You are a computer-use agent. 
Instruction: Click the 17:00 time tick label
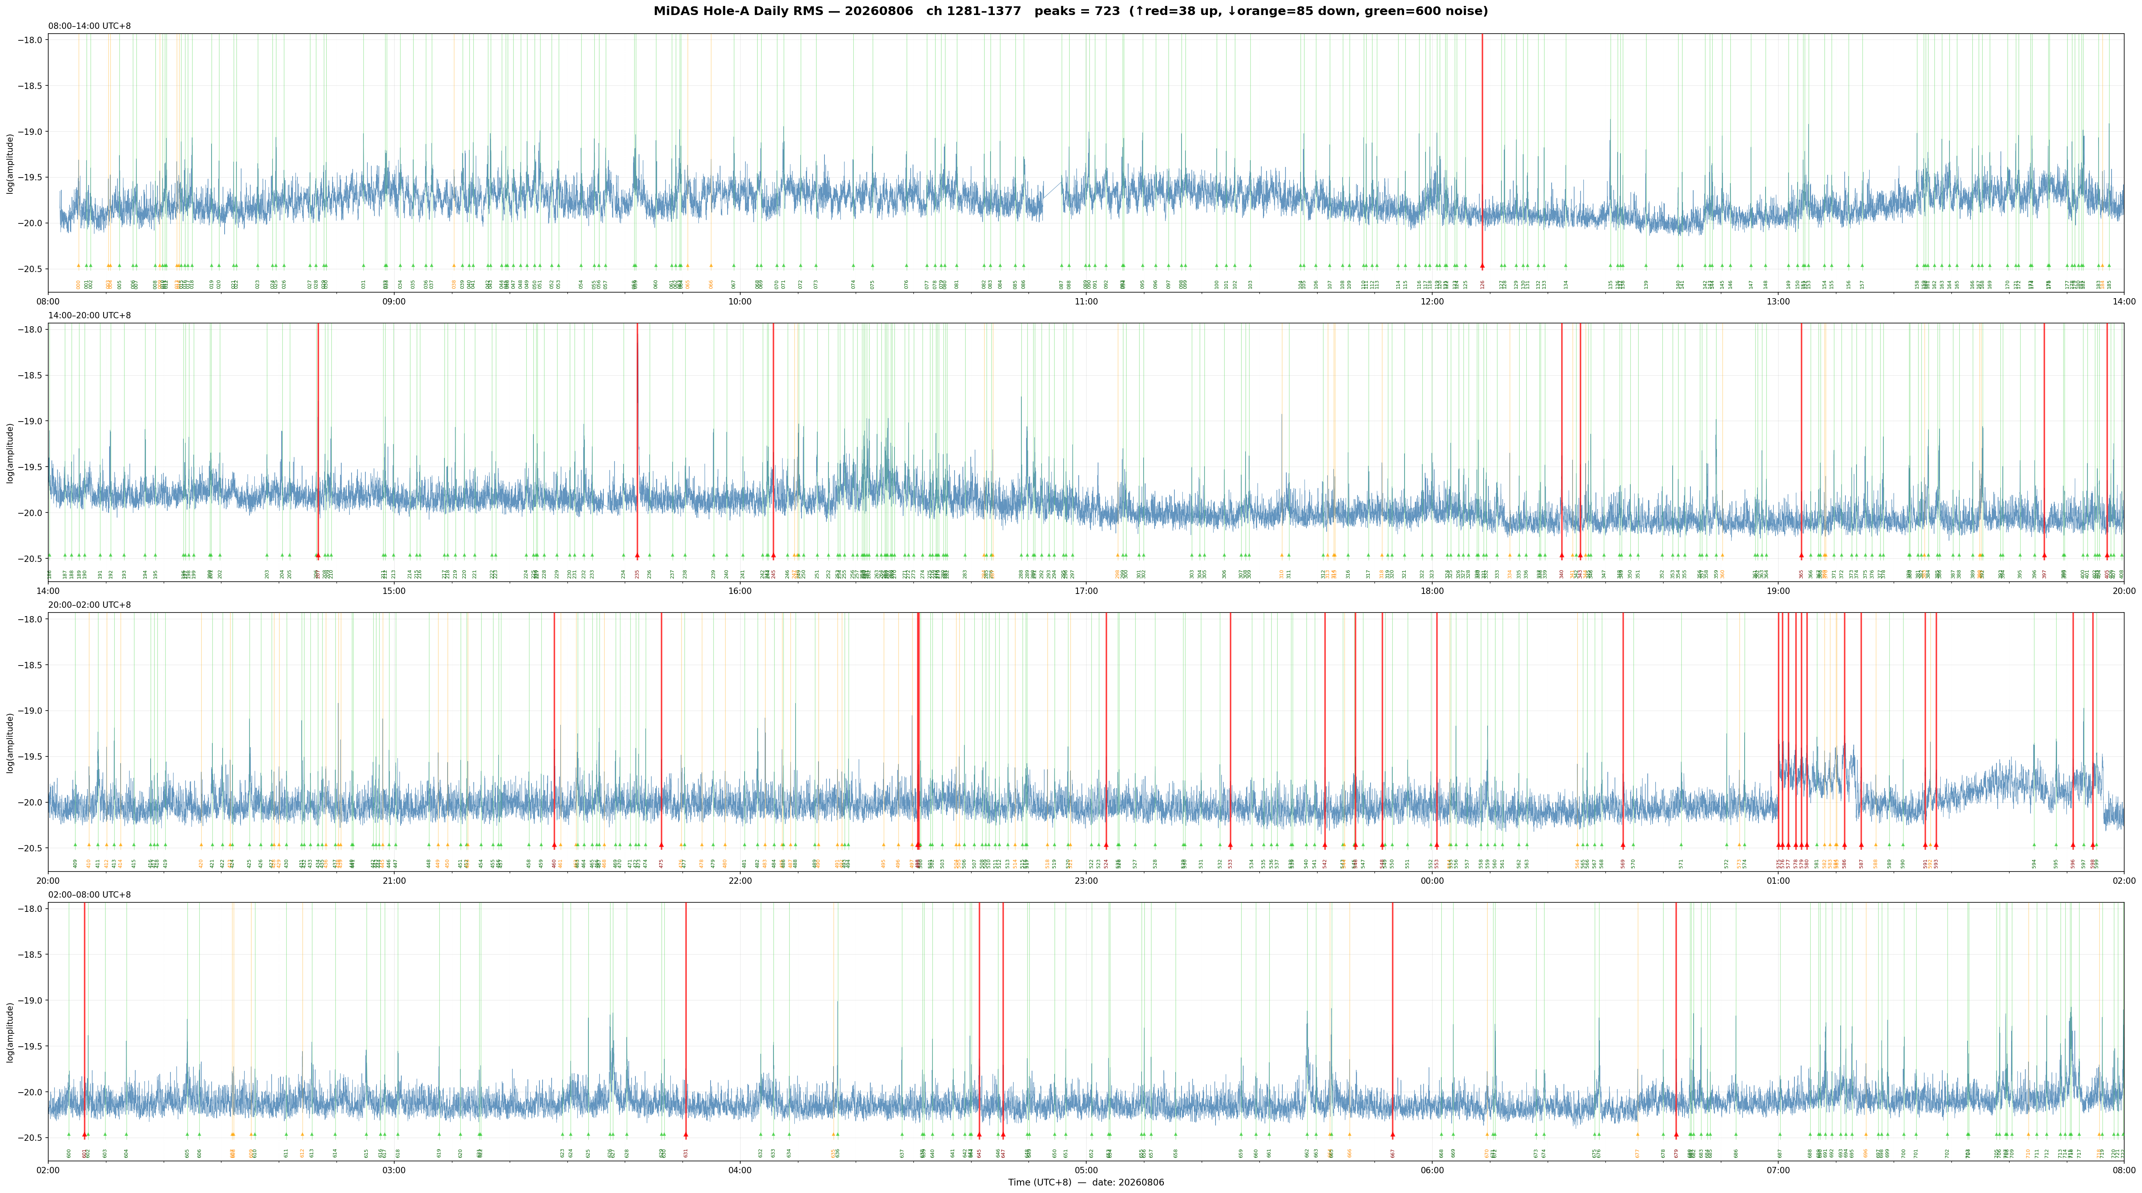pyautogui.click(x=1086, y=591)
